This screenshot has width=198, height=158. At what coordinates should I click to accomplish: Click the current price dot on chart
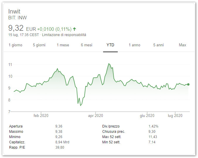[188, 84]
